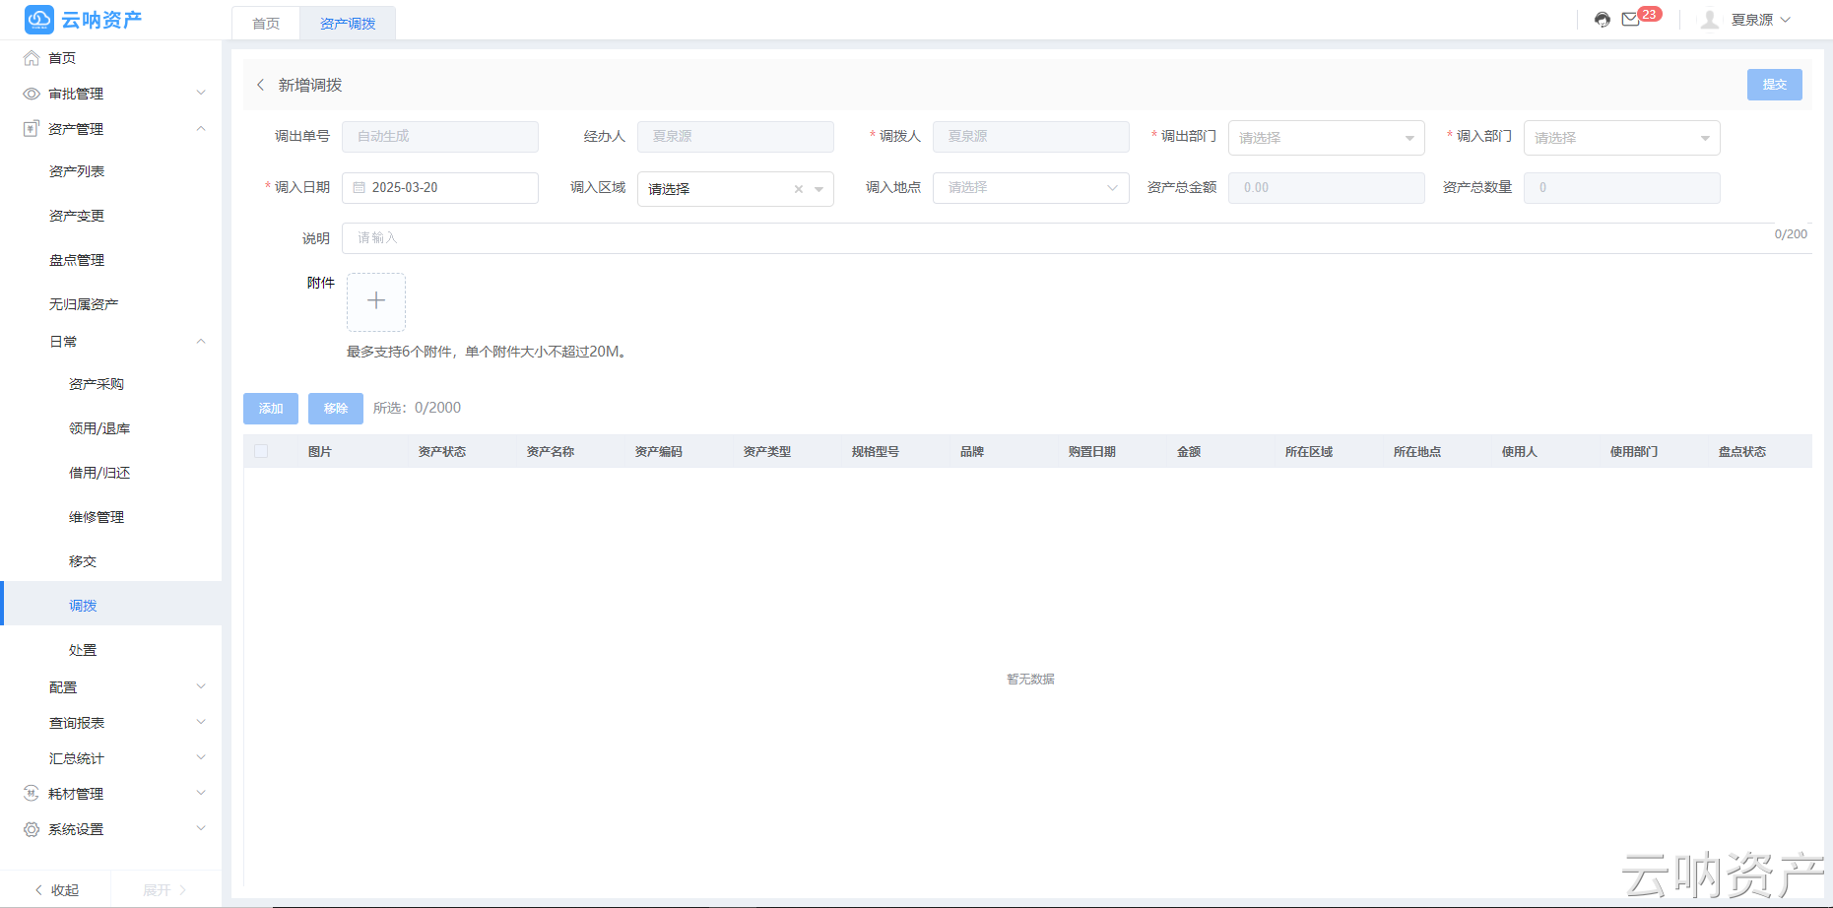Click the 展开 sidebar button
Screen dimensions: 1833x908
(164, 890)
